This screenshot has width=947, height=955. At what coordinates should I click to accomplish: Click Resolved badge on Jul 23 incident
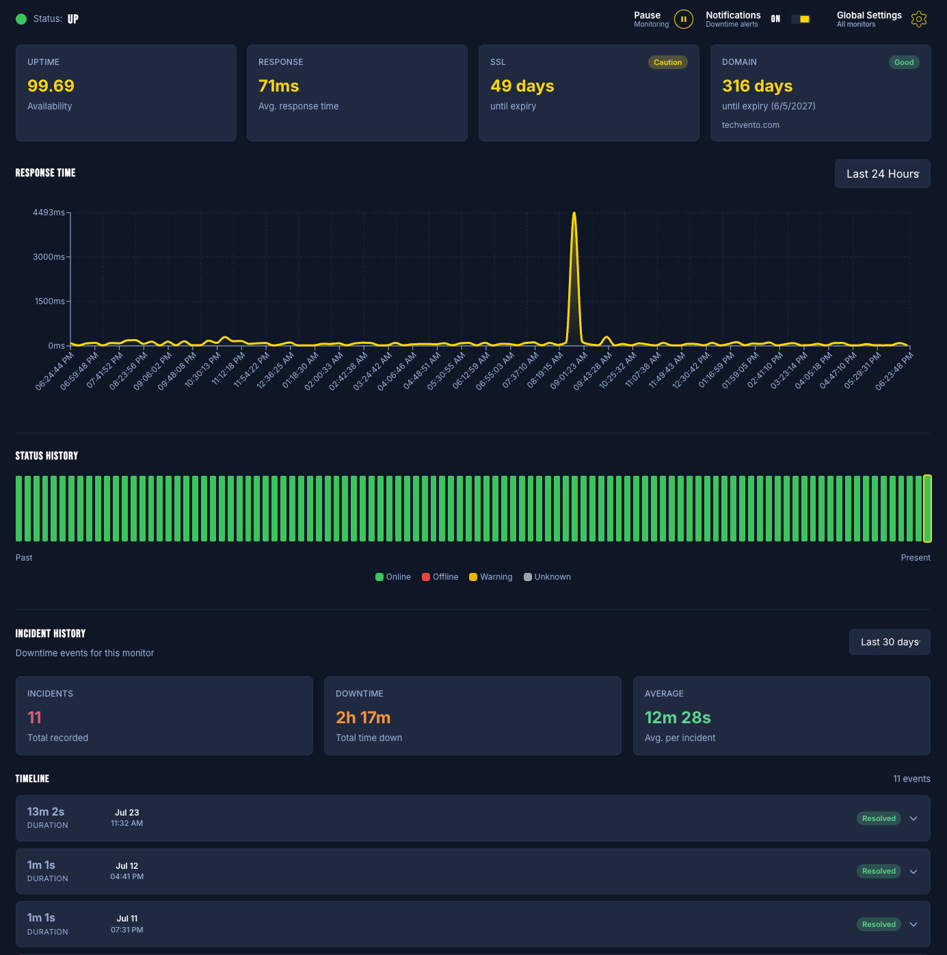879,818
